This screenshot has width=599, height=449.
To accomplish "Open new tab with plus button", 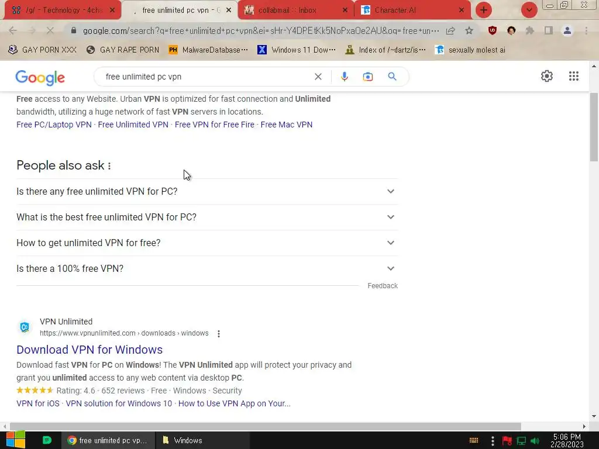I will [x=484, y=10].
